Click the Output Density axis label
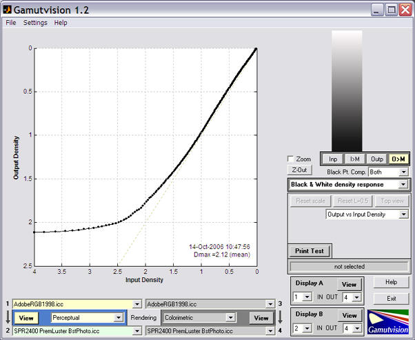This screenshot has width=415, height=340. coord(16,158)
